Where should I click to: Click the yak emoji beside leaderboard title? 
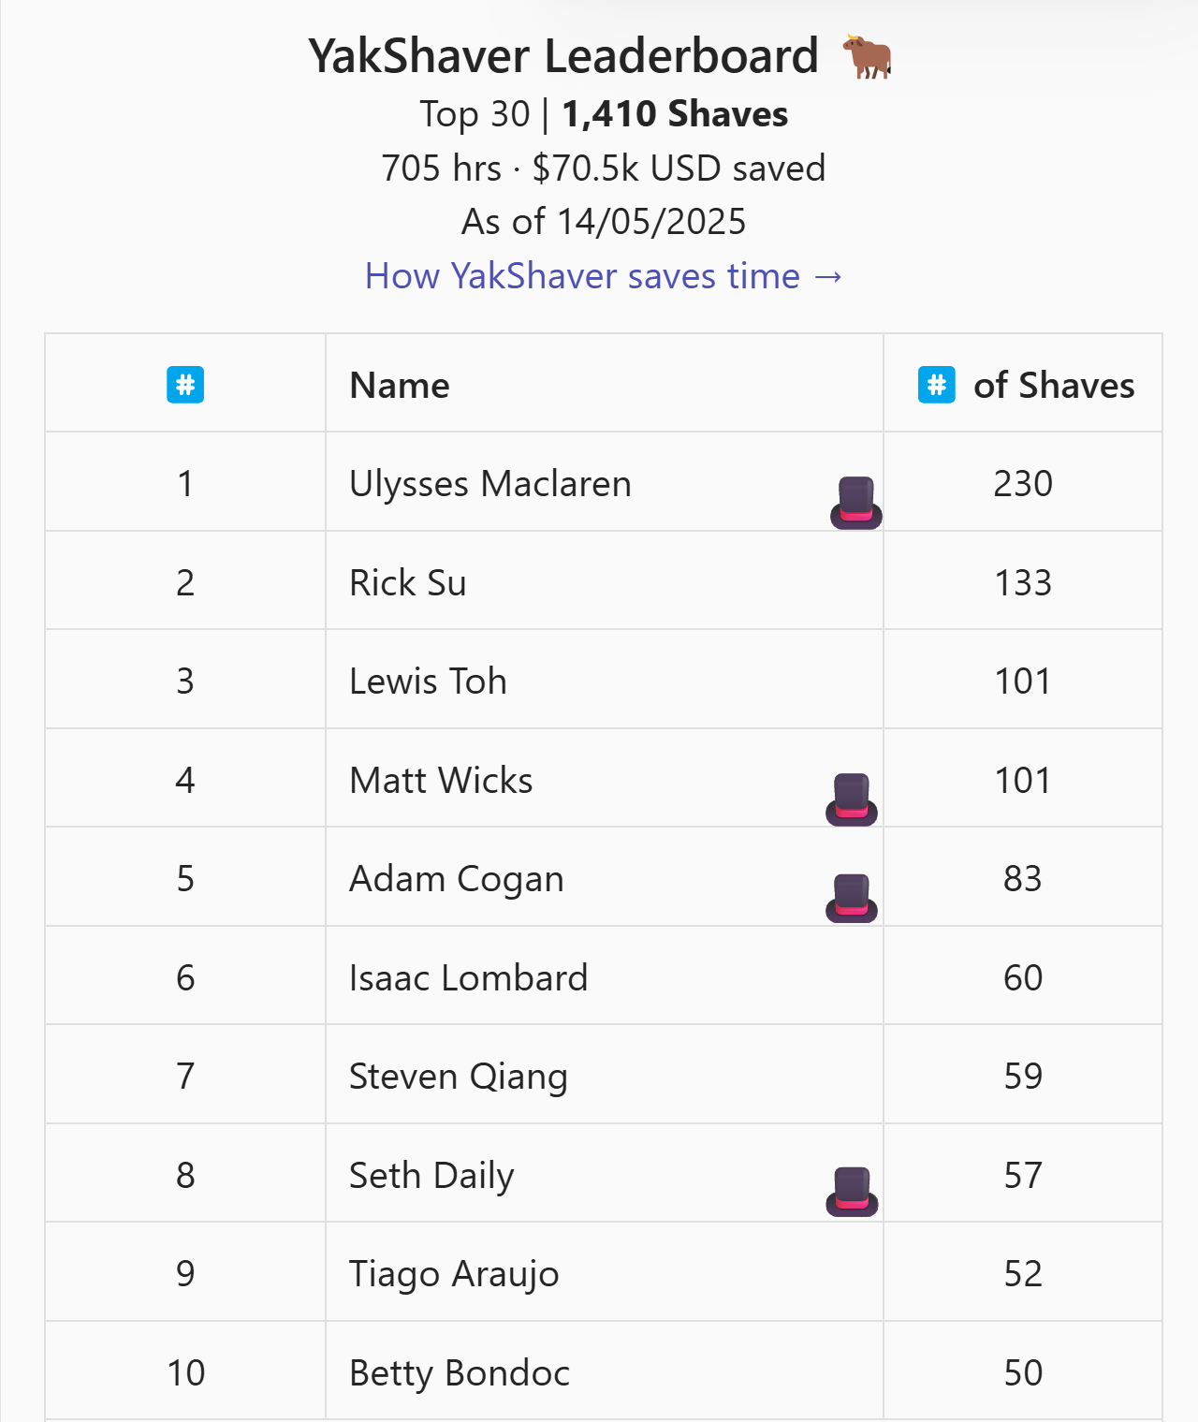coord(868,57)
